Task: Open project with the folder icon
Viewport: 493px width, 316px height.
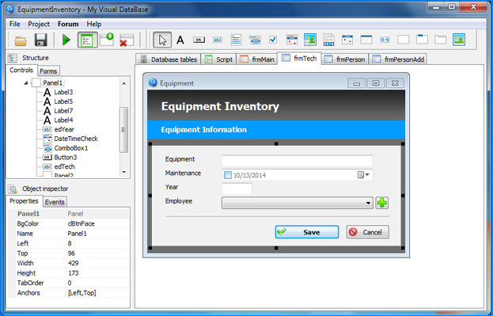Action: pyautogui.click(x=21, y=40)
